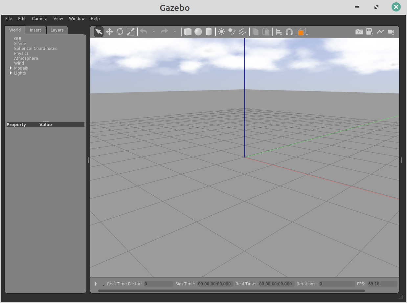Open the plot graph icon
Viewport: 407px width, 303px height.
[x=380, y=32]
